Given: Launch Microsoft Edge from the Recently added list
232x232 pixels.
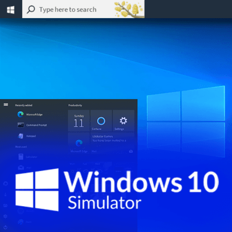Looking at the screenshot, I should tap(30, 114).
